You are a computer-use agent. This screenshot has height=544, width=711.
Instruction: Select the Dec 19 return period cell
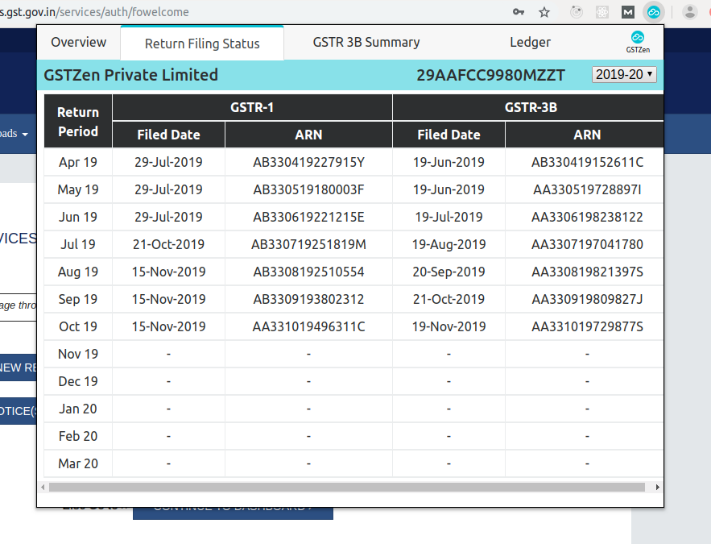78,381
